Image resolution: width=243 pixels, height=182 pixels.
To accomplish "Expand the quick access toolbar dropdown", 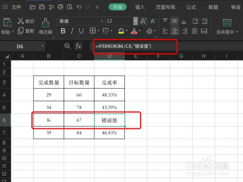I will pyautogui.click(x=97, y=7).
